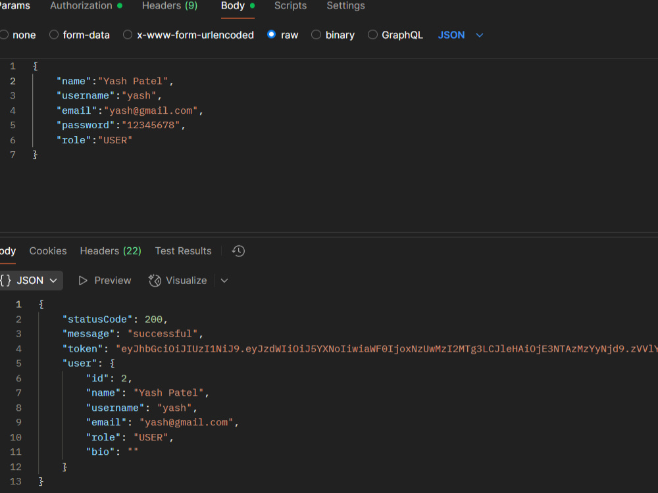View the Test Results tab
The height and width of the screenshot is (493, 658).
pyautogui.click(x=183, y=250)
